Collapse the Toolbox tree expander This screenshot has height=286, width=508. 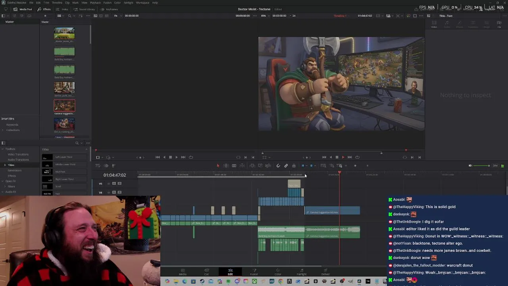coord(2,149)
